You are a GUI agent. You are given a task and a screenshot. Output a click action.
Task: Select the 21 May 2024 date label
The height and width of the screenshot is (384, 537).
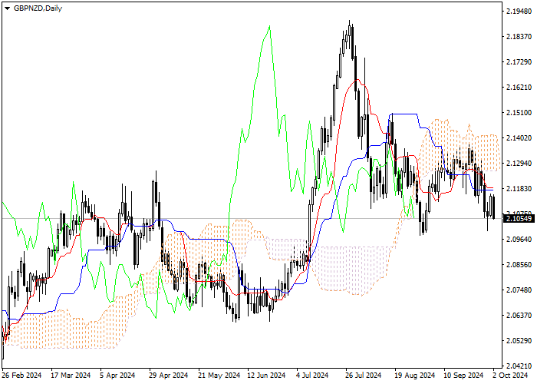219,376
